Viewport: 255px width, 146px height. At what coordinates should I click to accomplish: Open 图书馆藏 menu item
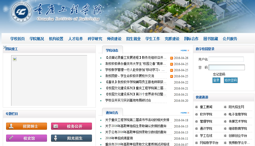click(211, 39)
